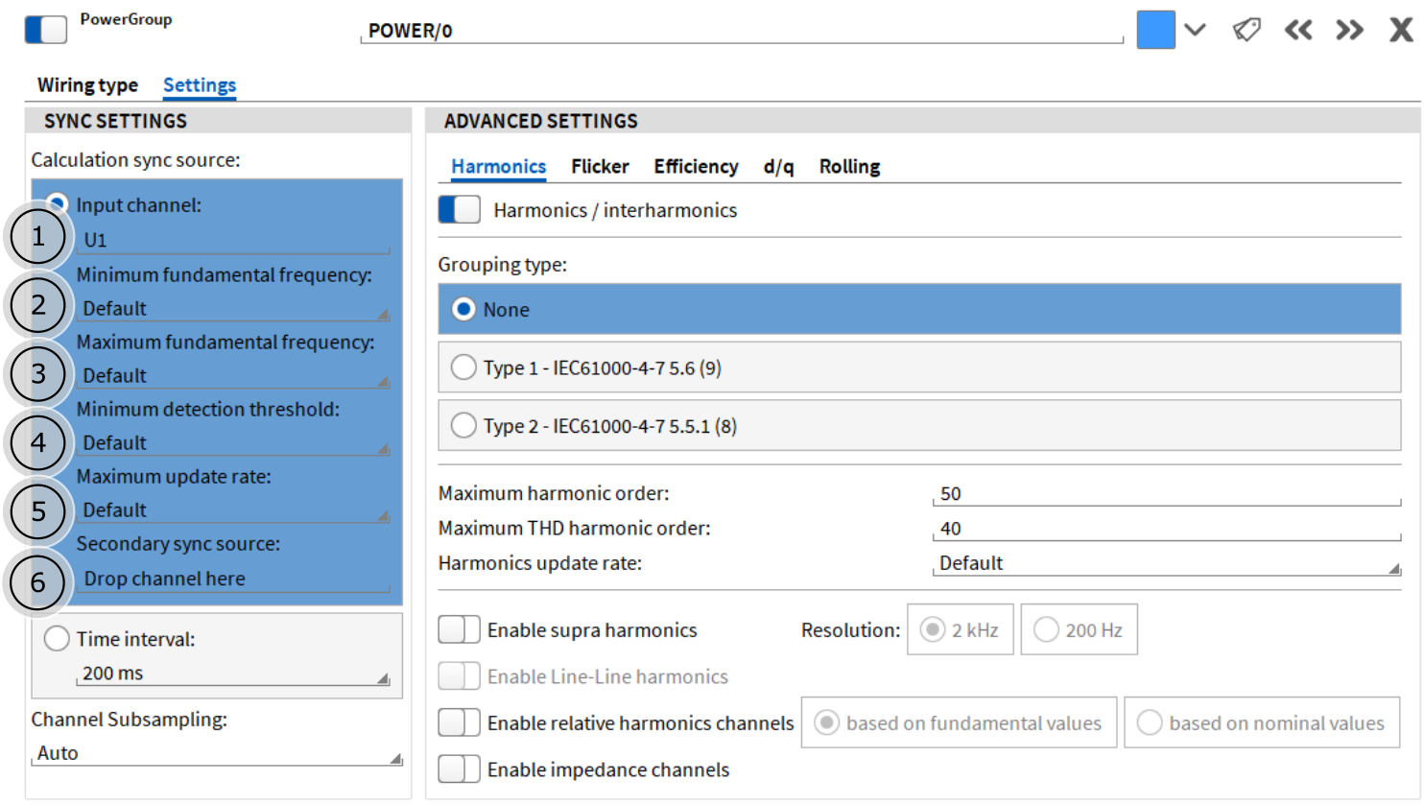Click the Grouping type label
The height and width of the screenshot is (805, 1425).
tap(502, 265)
